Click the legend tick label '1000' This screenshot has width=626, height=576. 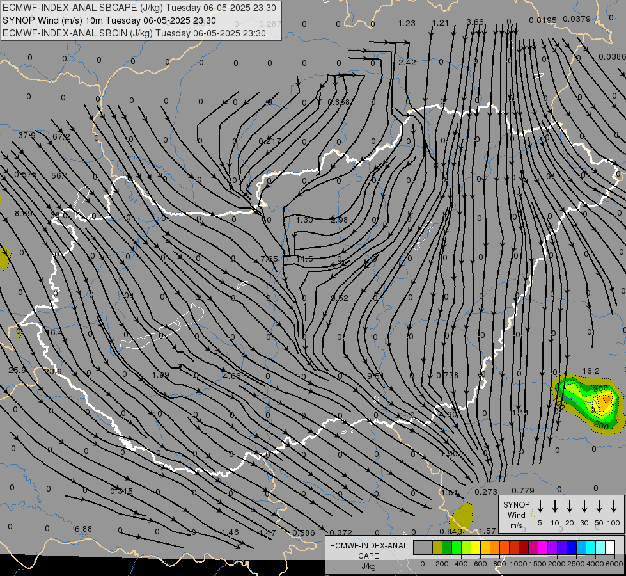tap(519, 564)
